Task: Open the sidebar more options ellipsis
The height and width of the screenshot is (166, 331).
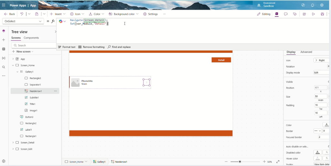Action: click(x=4, y=76)
